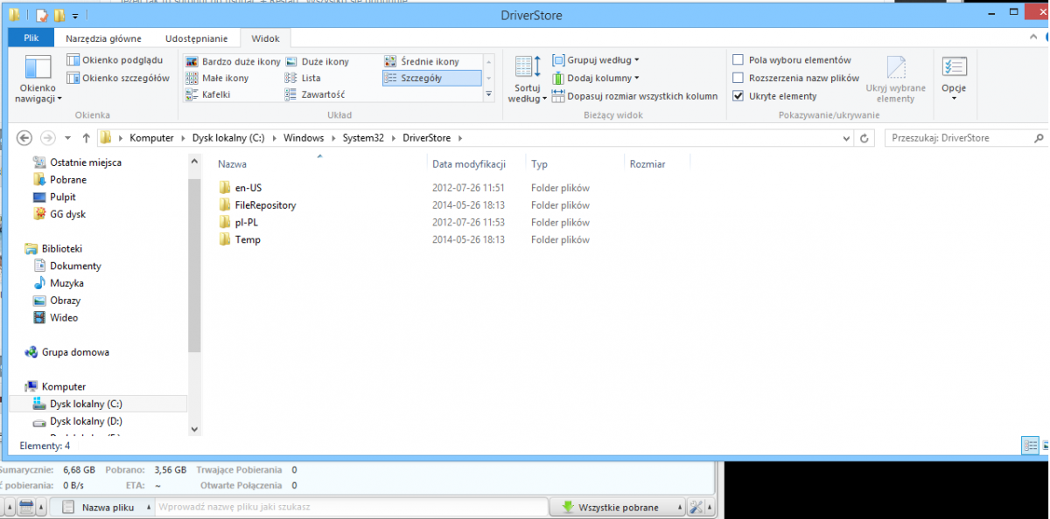Click Komputer in the address bar
1050x519 pixels.
pos(151,138)
